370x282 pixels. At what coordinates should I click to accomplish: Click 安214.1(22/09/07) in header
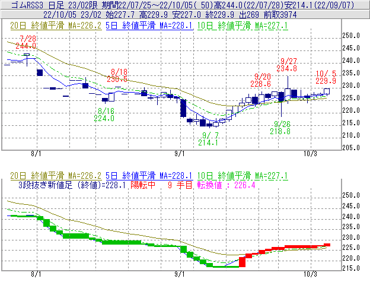pyautogui.click(x=320, y=5)
